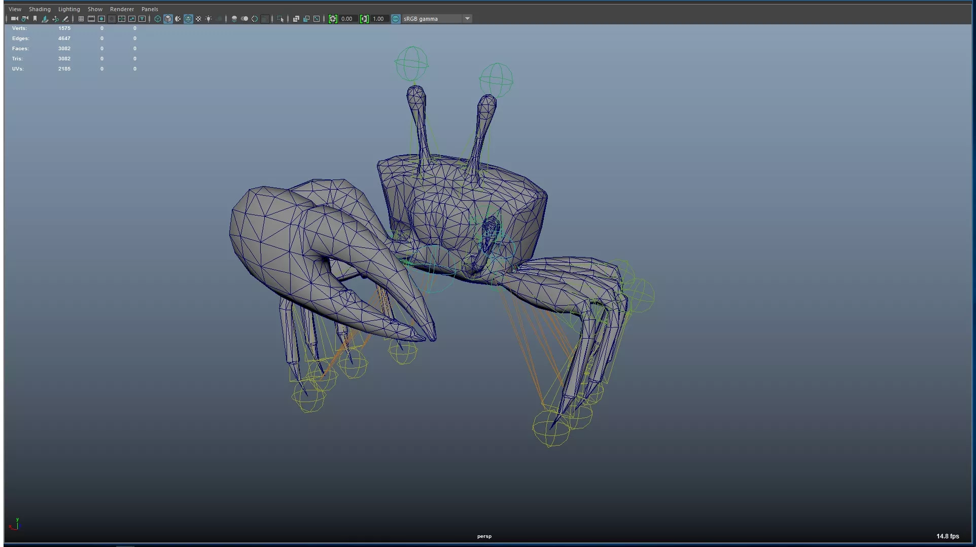Toggle the Film Gate display
Viewport: 976px width, 547px height.
tap(91, 19)
